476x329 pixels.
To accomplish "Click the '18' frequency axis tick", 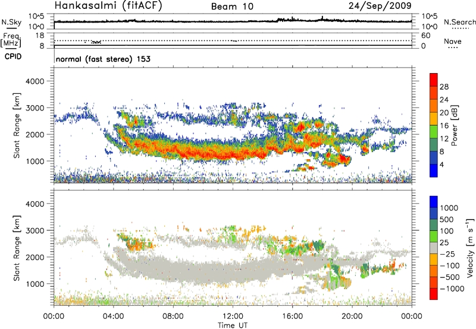I will point(40,36).
